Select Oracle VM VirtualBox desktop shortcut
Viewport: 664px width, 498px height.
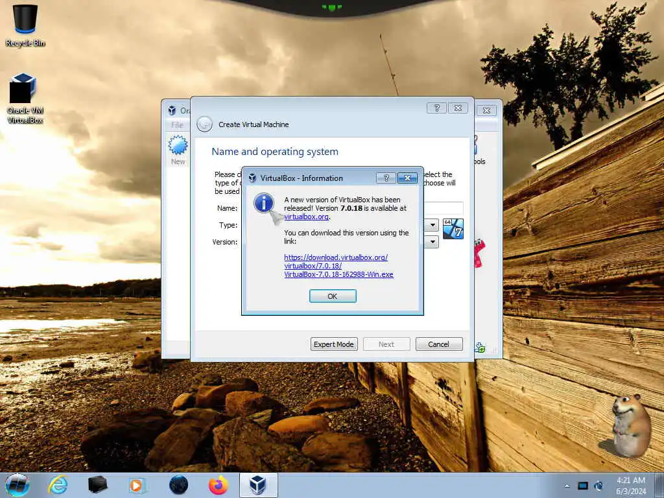(x=25, y=99)
